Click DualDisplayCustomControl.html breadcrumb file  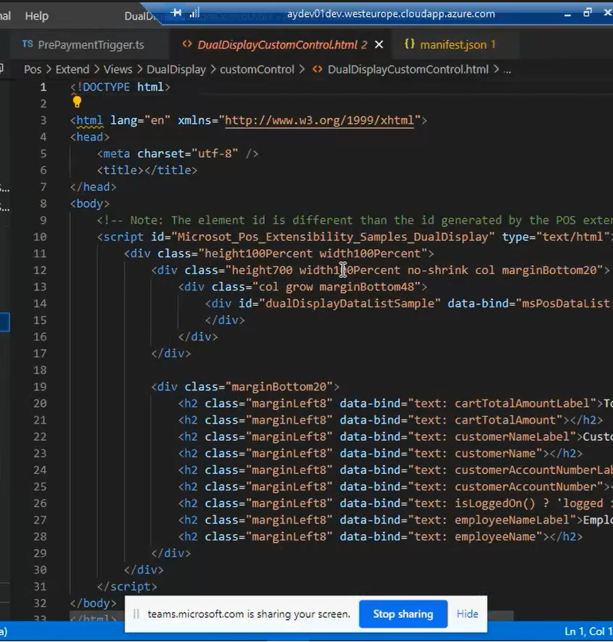408,69
